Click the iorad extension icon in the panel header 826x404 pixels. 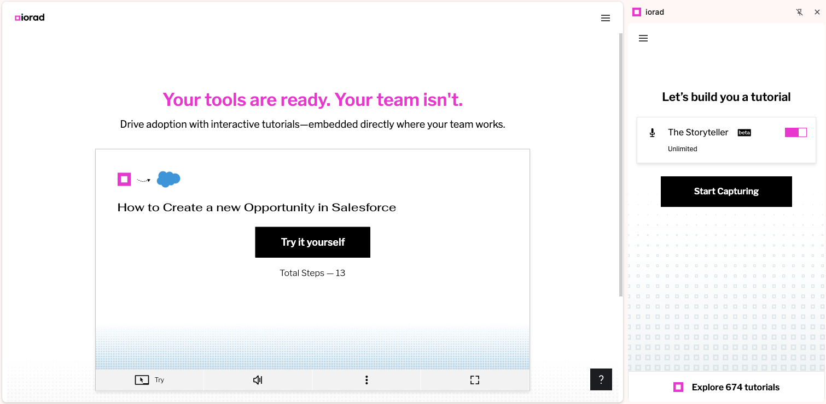point(637,12)
